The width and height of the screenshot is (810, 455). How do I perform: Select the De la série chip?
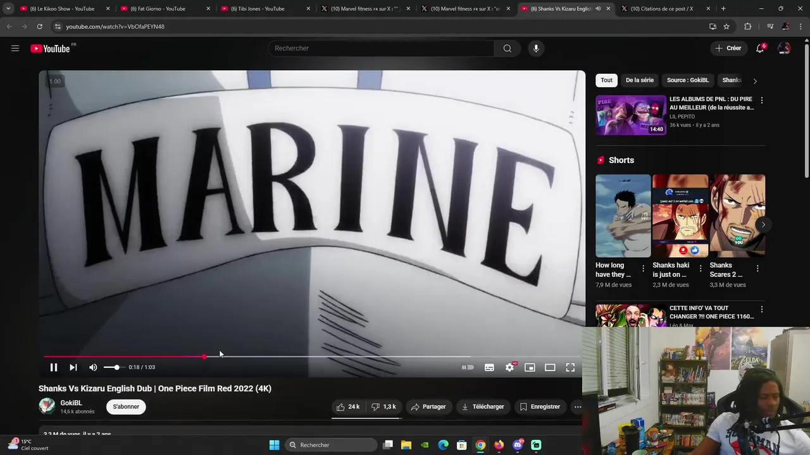[x=640, y=80]
